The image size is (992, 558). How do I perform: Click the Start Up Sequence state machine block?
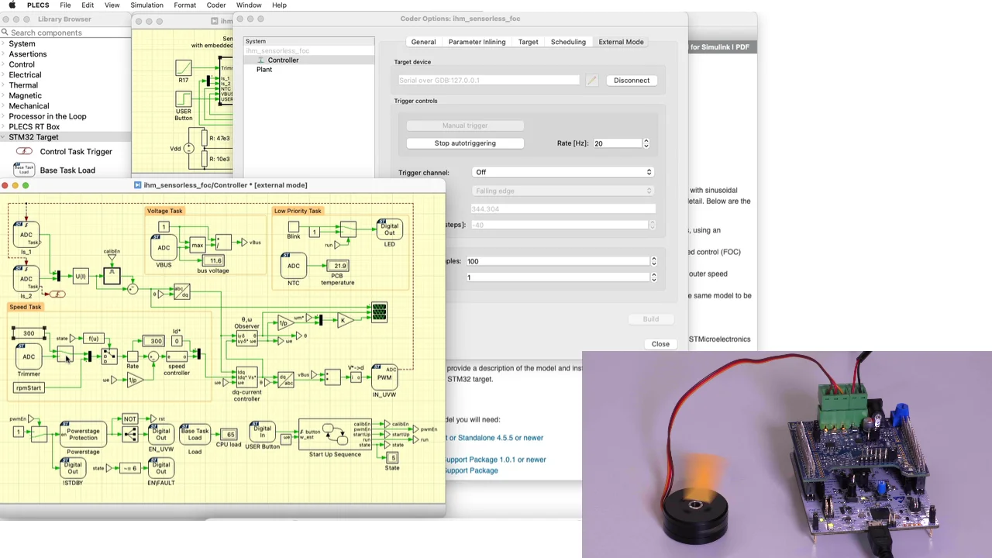pos(335,435)
